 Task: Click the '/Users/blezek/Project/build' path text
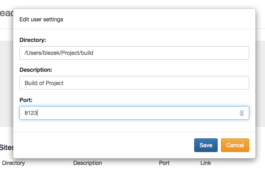pyautogui.click(x=59, y=53)
